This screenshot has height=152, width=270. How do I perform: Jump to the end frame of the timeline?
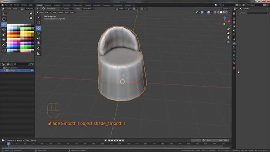pos(123,140)
